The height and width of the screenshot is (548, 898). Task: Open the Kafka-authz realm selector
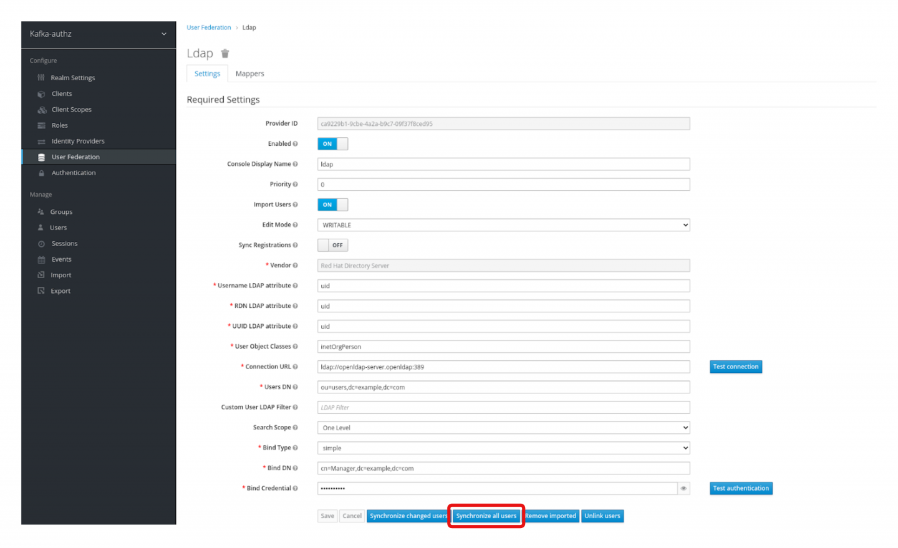click(x=99, y=34)
